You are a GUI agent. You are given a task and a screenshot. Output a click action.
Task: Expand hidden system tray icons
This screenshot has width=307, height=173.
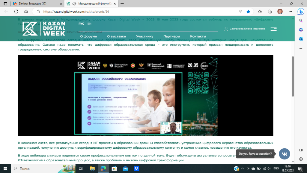(x=242, y=168)
